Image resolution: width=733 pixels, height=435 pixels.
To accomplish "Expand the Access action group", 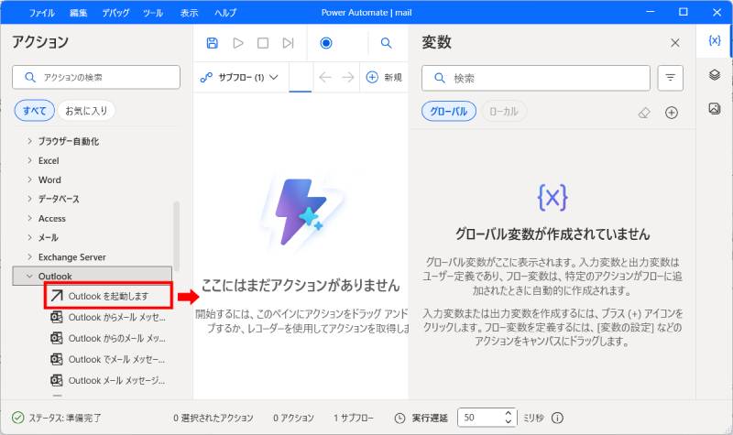I will tap(47, 218).
